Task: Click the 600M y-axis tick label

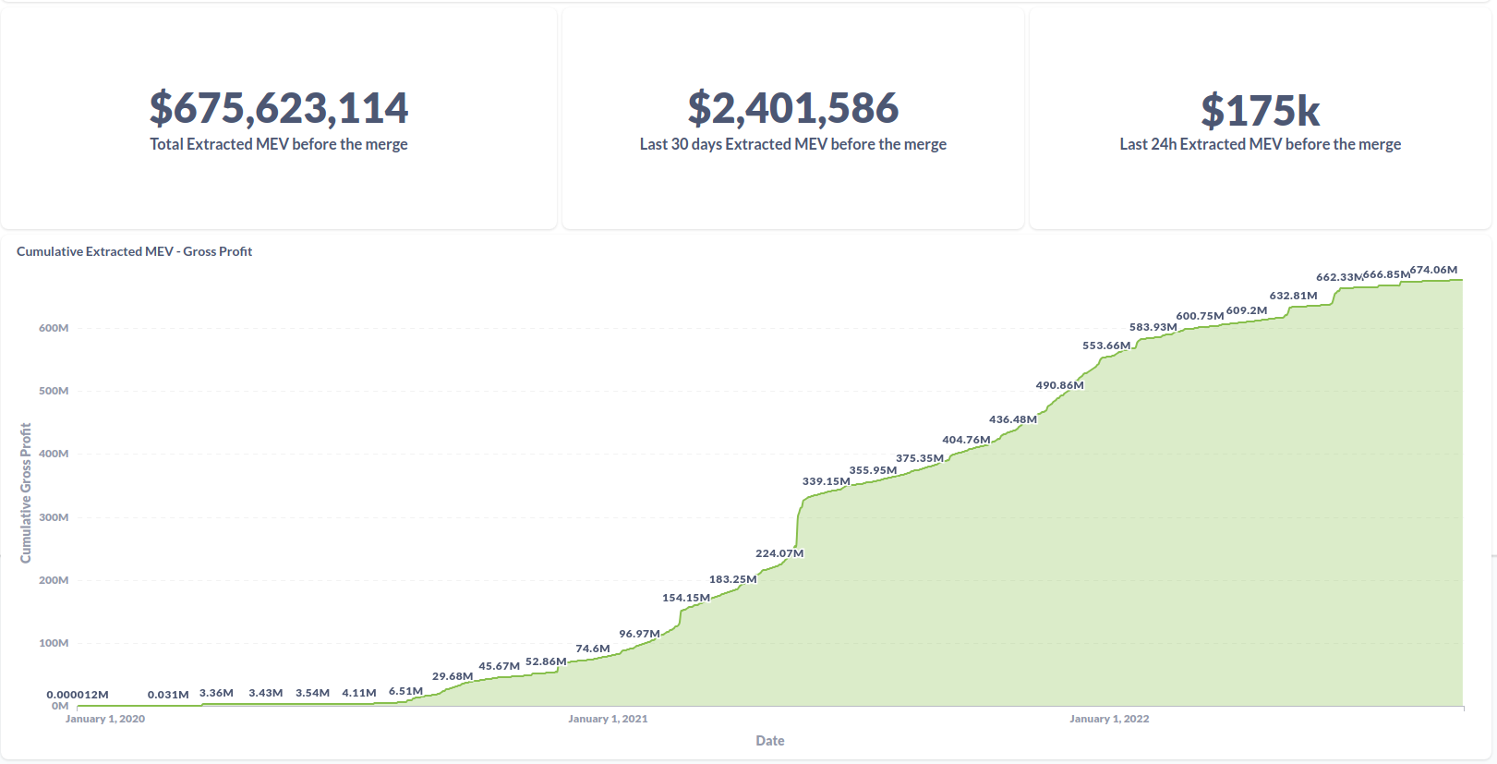Action: [54, 328]
